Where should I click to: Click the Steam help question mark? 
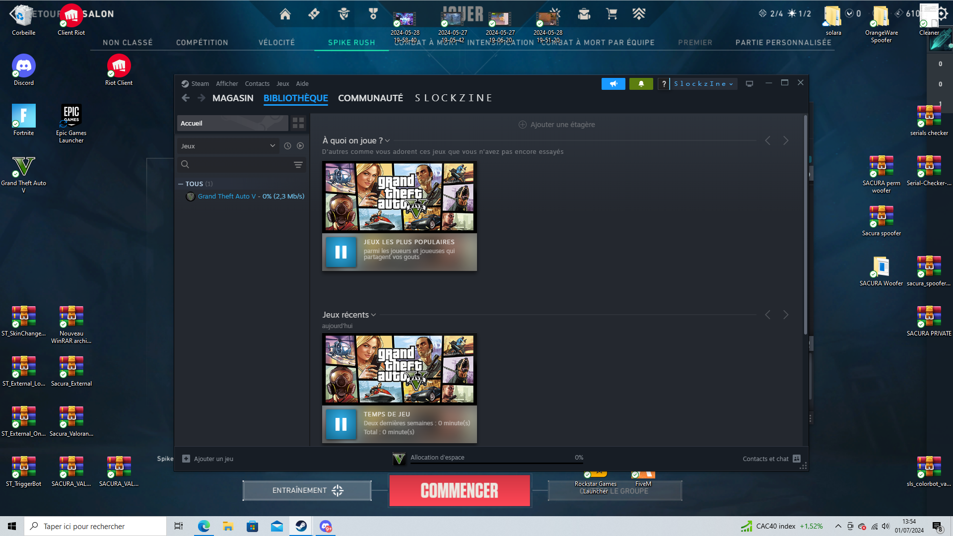point(664,84)
